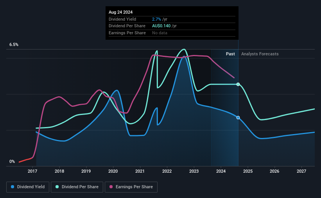321x198 pixels.
Task: Click the AU$0.140 dividend per share value
Action: coord(161,26)
